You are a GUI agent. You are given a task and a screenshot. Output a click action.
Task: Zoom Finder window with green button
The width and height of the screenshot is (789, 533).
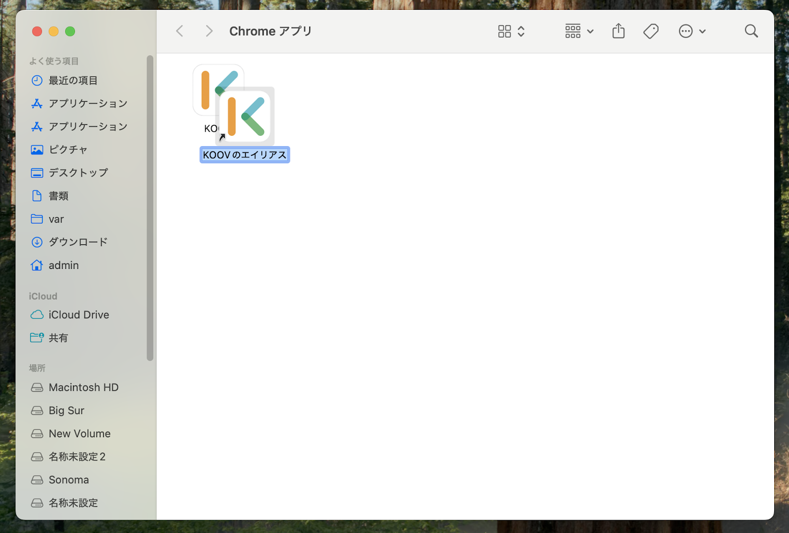coord(70,32)
